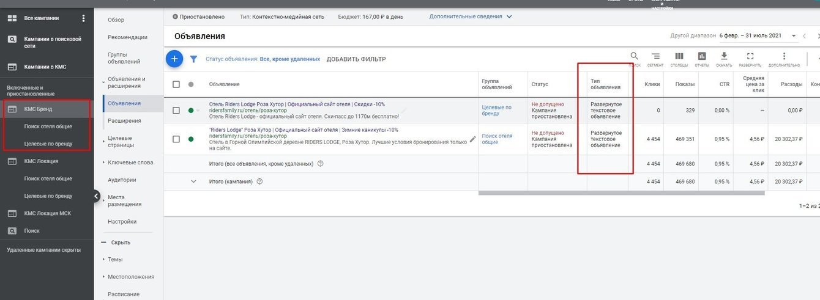Click ДОБАВИТЬ ФИЛЬТР button
The height and width of the screenshot is (300, 820).
(x=356, y=59)
